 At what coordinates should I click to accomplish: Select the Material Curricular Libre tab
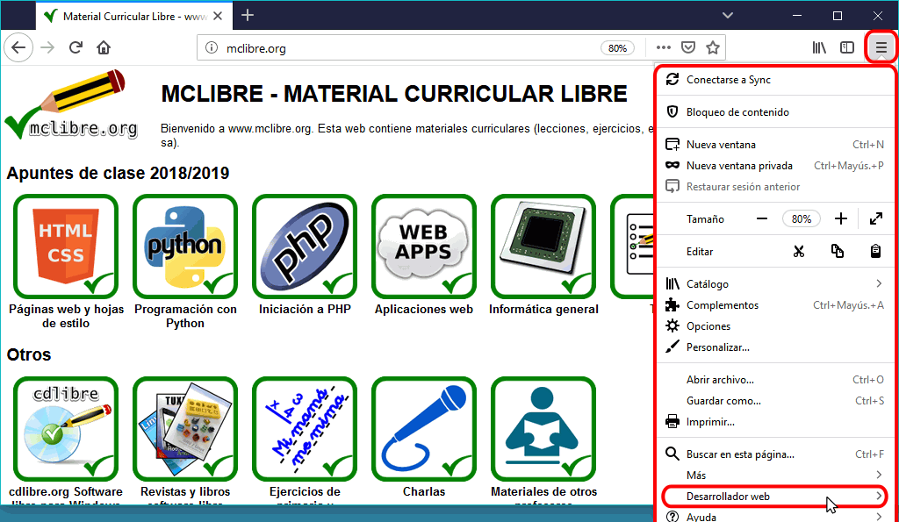tap(133, 16)
